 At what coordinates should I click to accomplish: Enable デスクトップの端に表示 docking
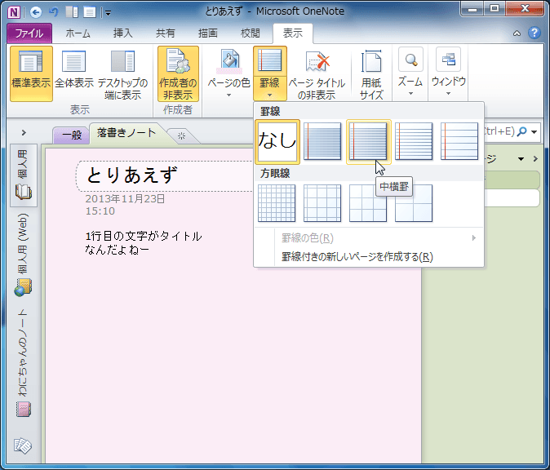122,74
